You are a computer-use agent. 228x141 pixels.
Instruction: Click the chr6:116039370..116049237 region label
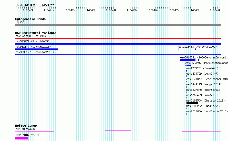(x=35, y=5)
